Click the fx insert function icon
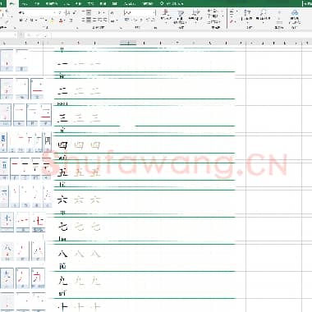Viewport: 312px width, 312px height. tap(46, 35)
